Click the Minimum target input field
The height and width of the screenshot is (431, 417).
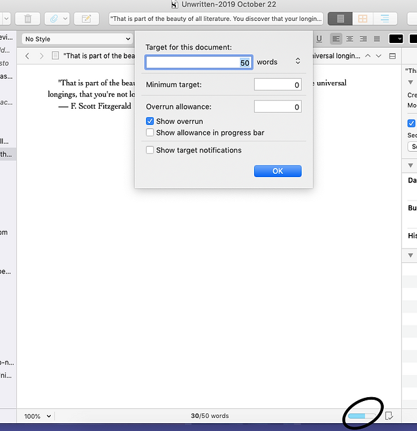click(x=278, y=85)
